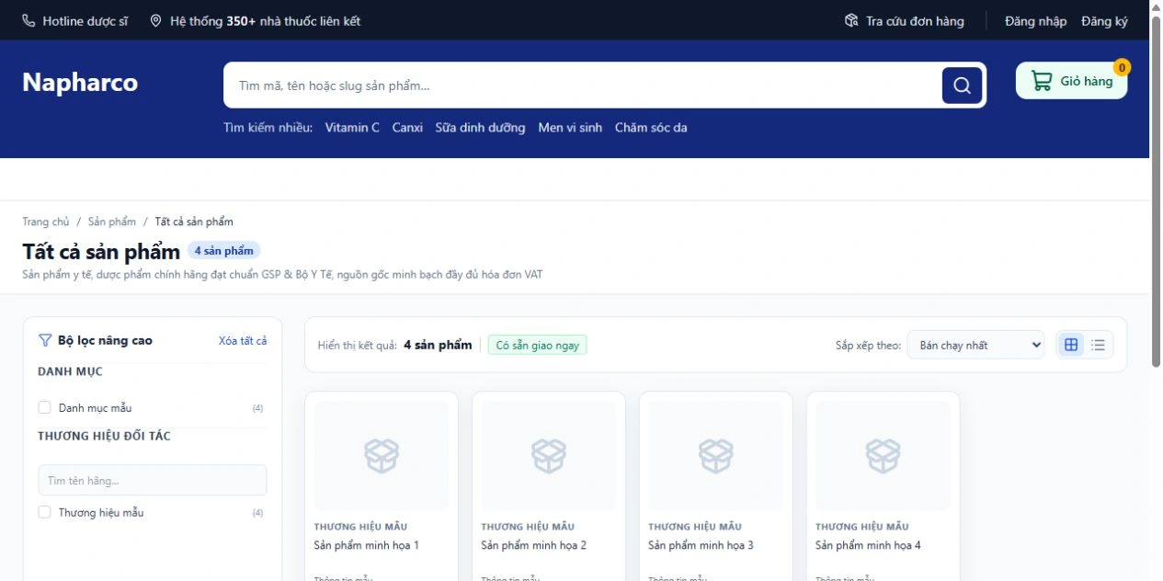Screen dimensions: 1163x581
Task: Search suggestion Chăm sóc da
Action: (651, 128)
